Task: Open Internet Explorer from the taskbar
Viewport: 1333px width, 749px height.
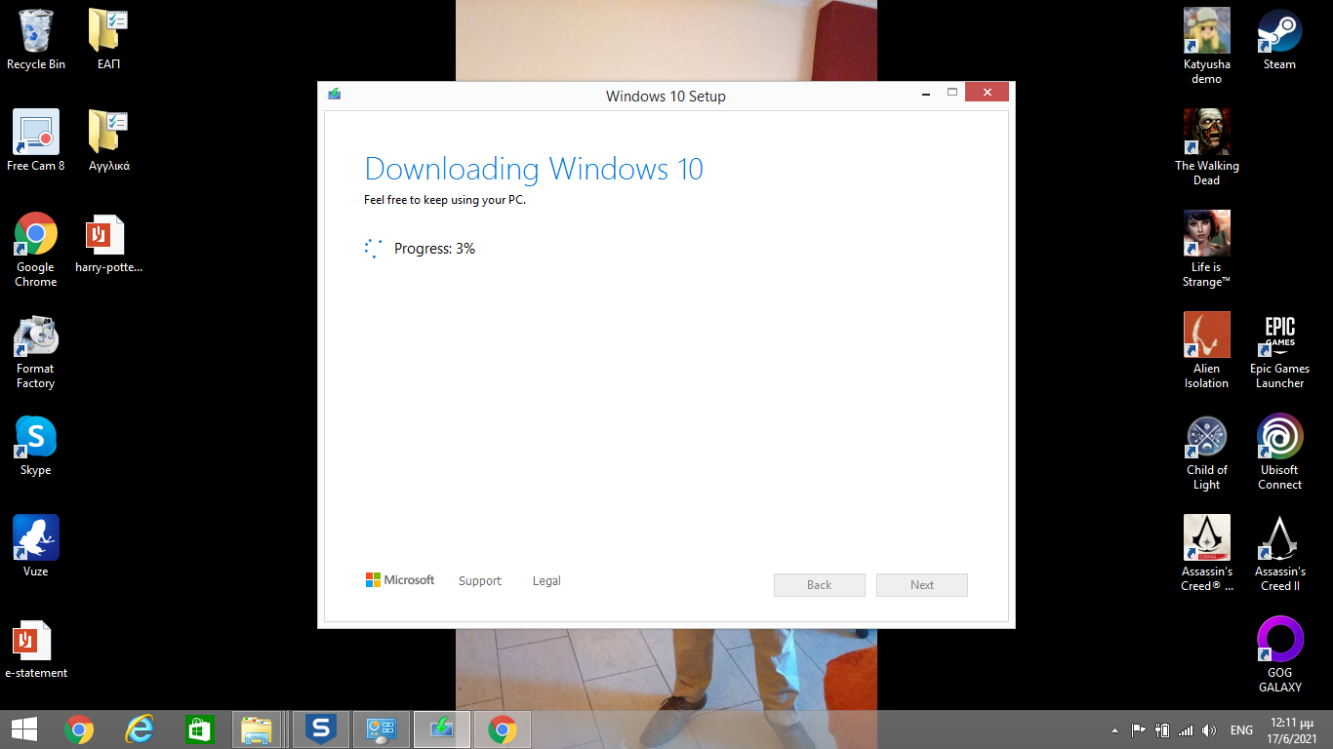Action: click(140, 729)
